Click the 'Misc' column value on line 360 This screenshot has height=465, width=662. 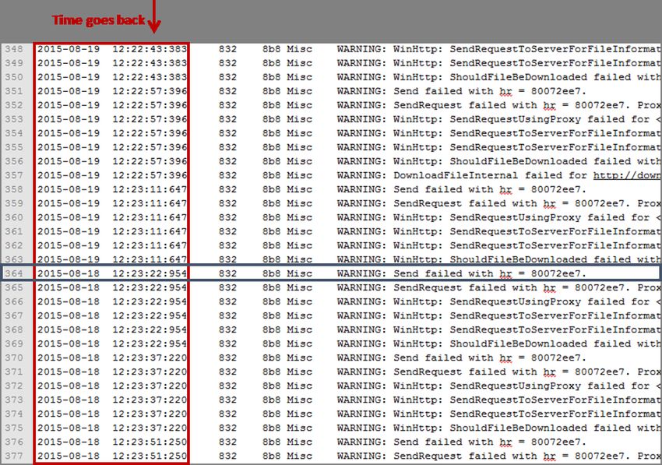(x=299, y=217)
